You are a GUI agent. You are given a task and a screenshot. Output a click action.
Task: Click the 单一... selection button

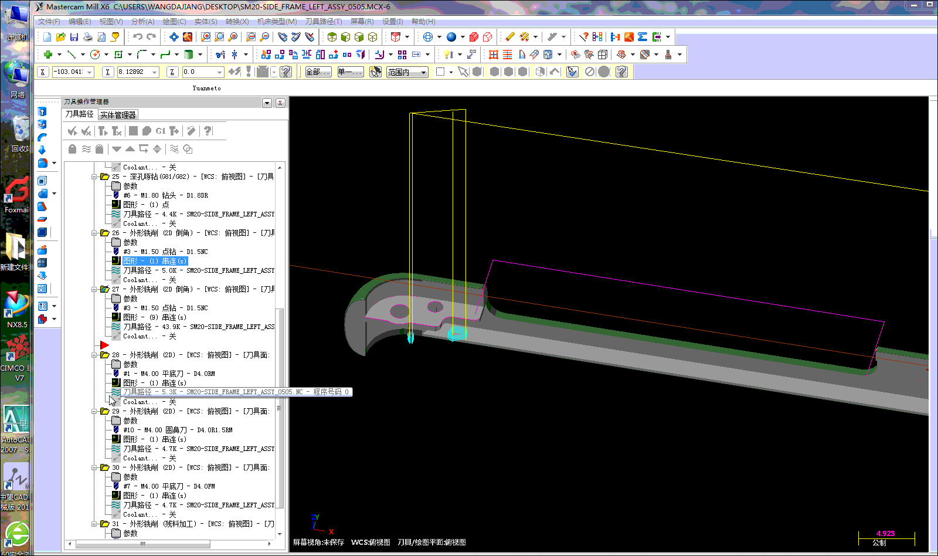[350, 72]
